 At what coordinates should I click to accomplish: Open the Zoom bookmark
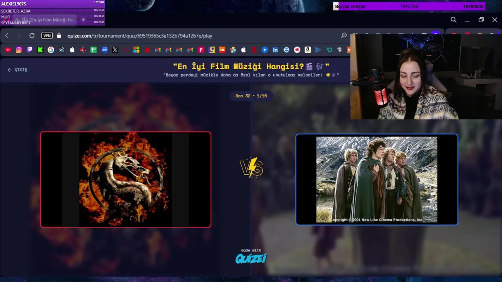pyautogui.click(x=104, y=50)
